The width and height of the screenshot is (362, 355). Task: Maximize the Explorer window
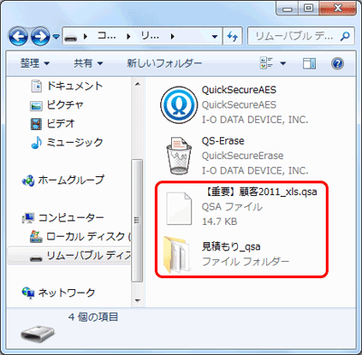[x=309, y=9]
